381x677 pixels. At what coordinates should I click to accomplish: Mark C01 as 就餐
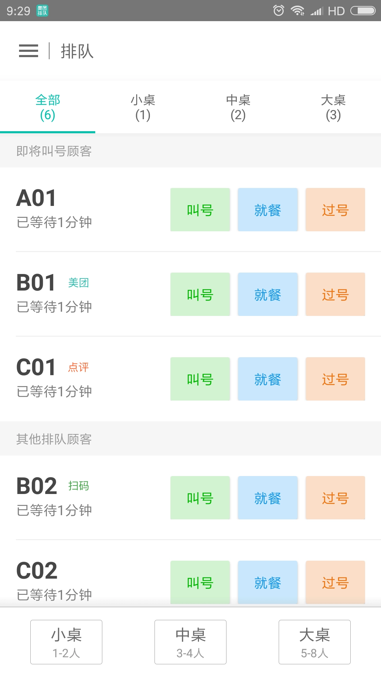point(267,379)
